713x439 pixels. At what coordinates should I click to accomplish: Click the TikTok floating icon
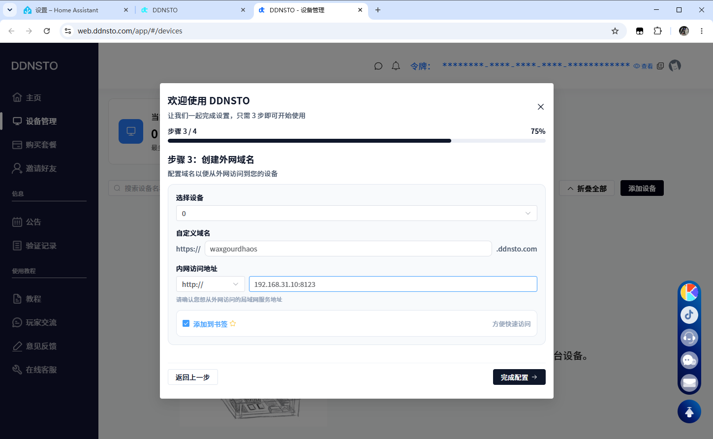click(x=689, y=315)
